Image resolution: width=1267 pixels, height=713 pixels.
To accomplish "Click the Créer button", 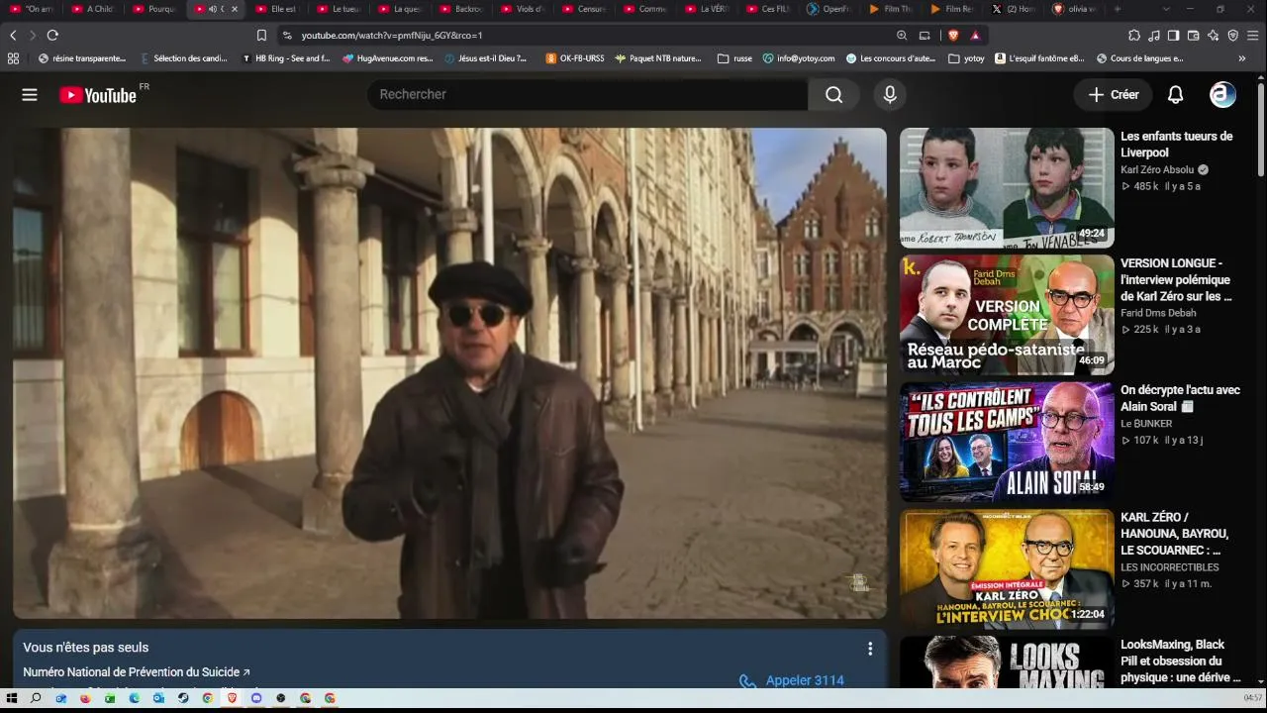I will tap(1114, 95).
